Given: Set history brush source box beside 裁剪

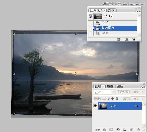Looking at the screenshot, I should [91, 33].
